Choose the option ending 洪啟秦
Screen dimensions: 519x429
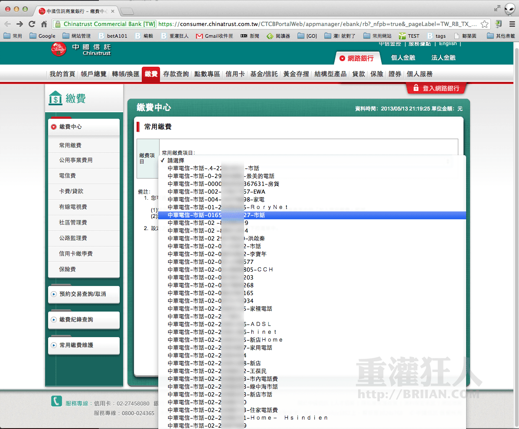(x=312, y=238)
